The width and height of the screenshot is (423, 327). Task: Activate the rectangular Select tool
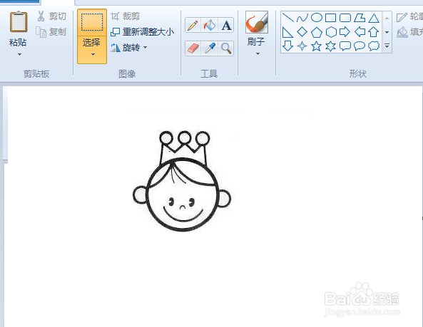(x=92, y=22)
